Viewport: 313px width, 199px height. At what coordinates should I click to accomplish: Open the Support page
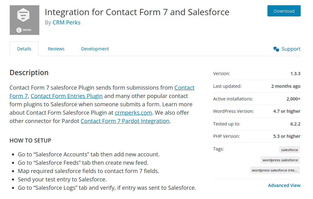tap(291, 49)
